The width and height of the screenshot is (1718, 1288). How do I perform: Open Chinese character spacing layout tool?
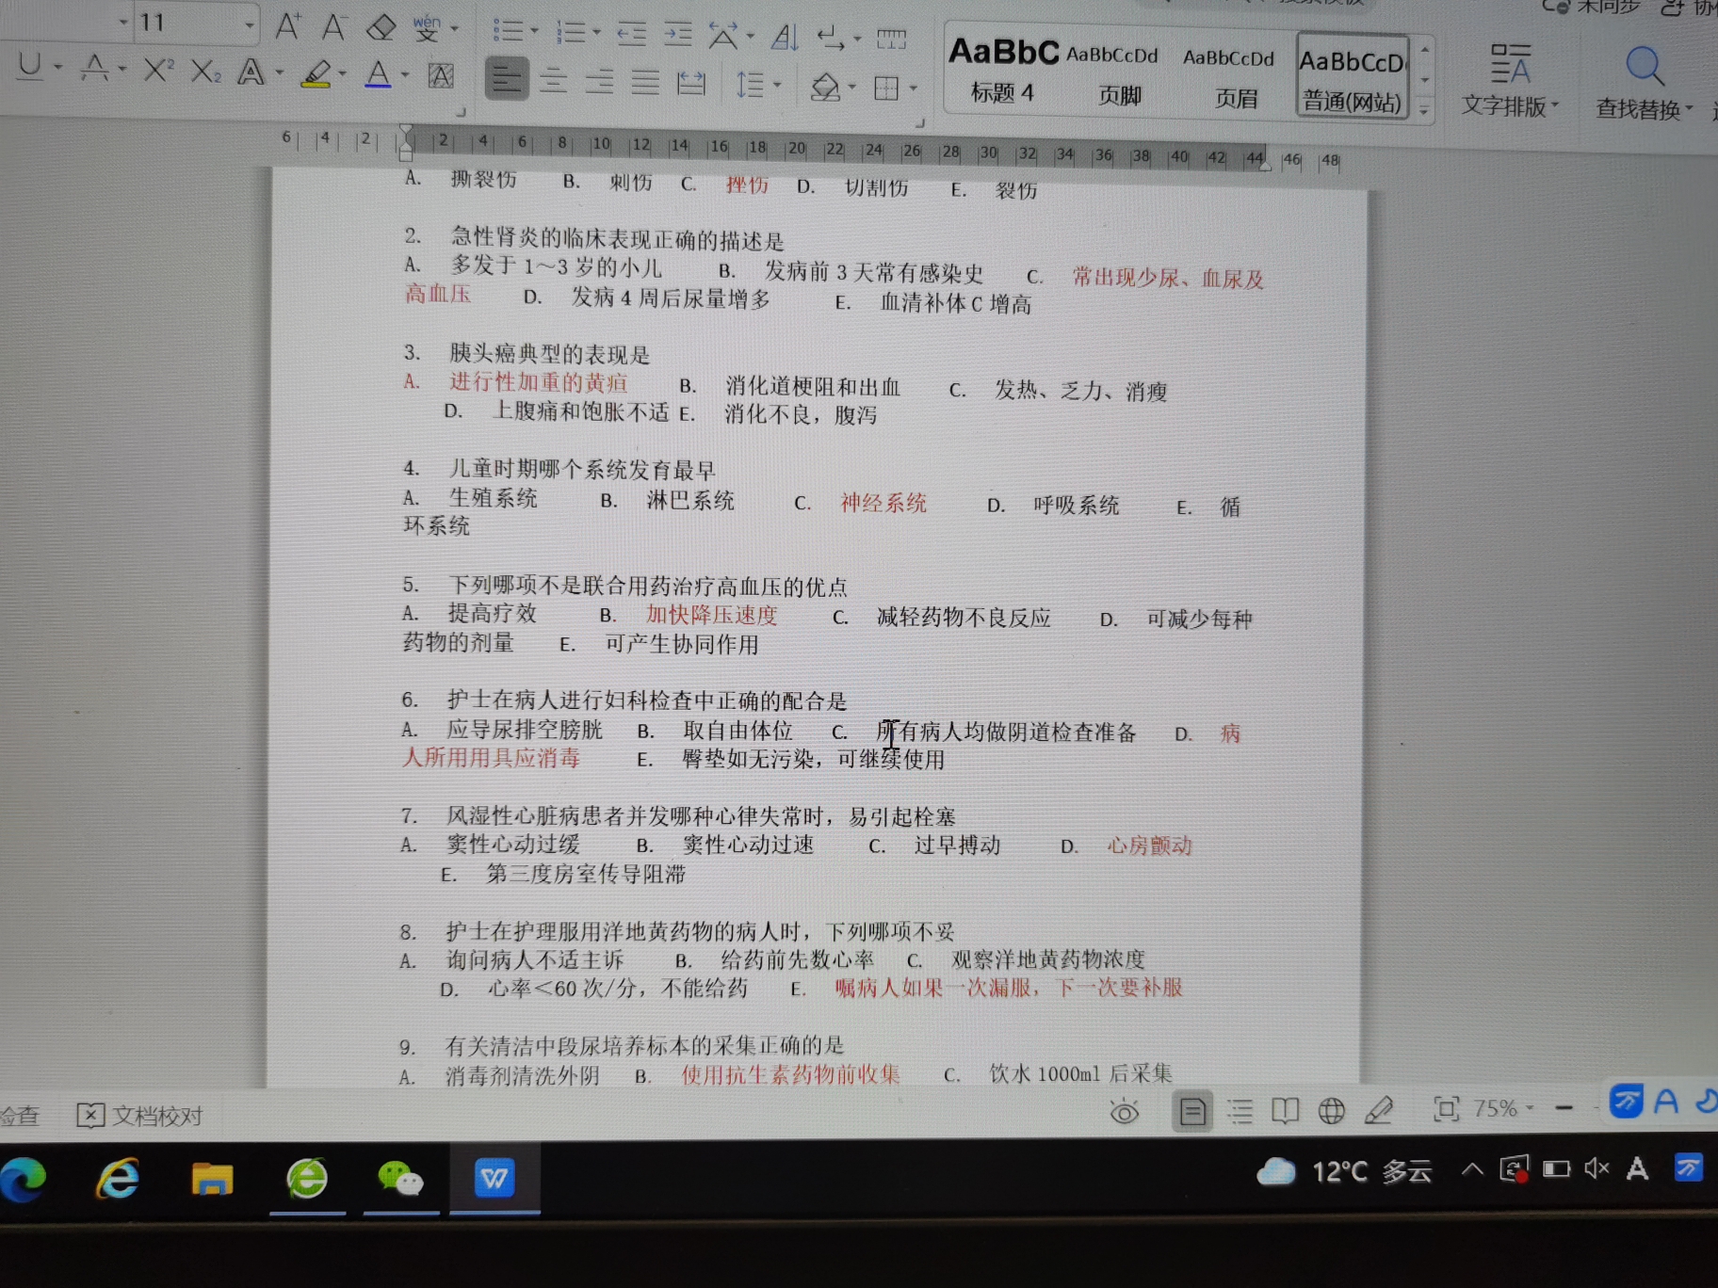[723, 36]
